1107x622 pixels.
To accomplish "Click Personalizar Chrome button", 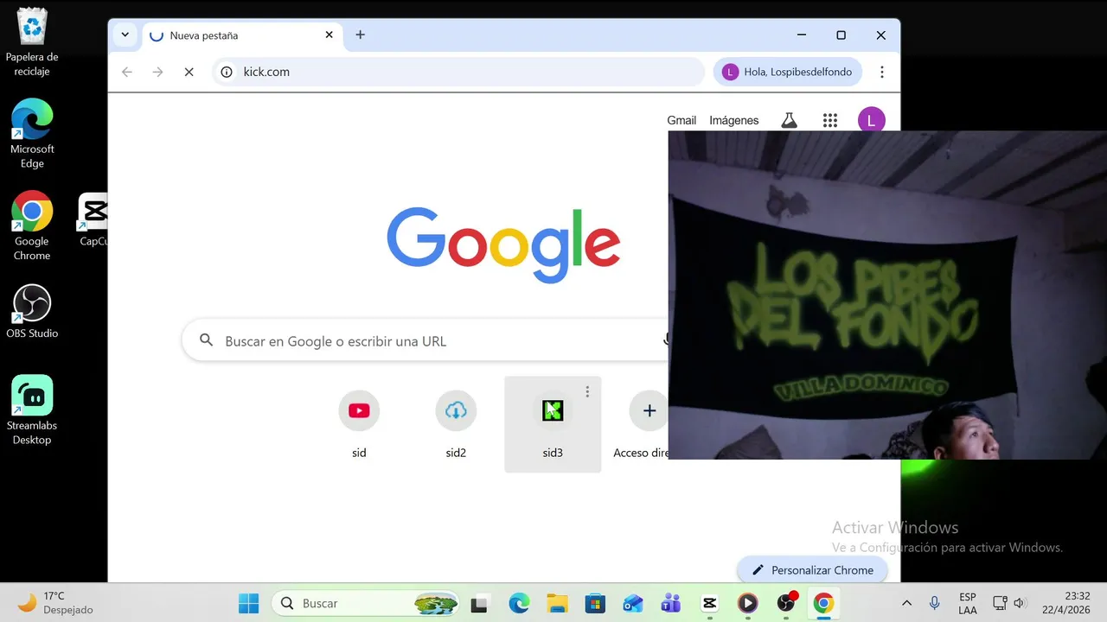I will pyautogui.click(x=812, y=570).
